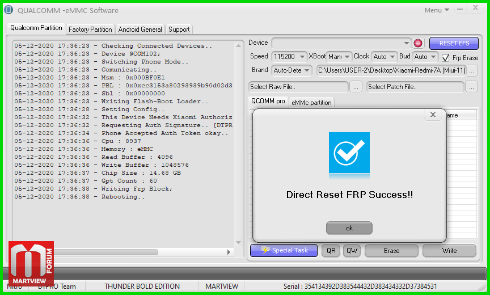
Task: Browse for raw file button
Action: pos(356,87)
